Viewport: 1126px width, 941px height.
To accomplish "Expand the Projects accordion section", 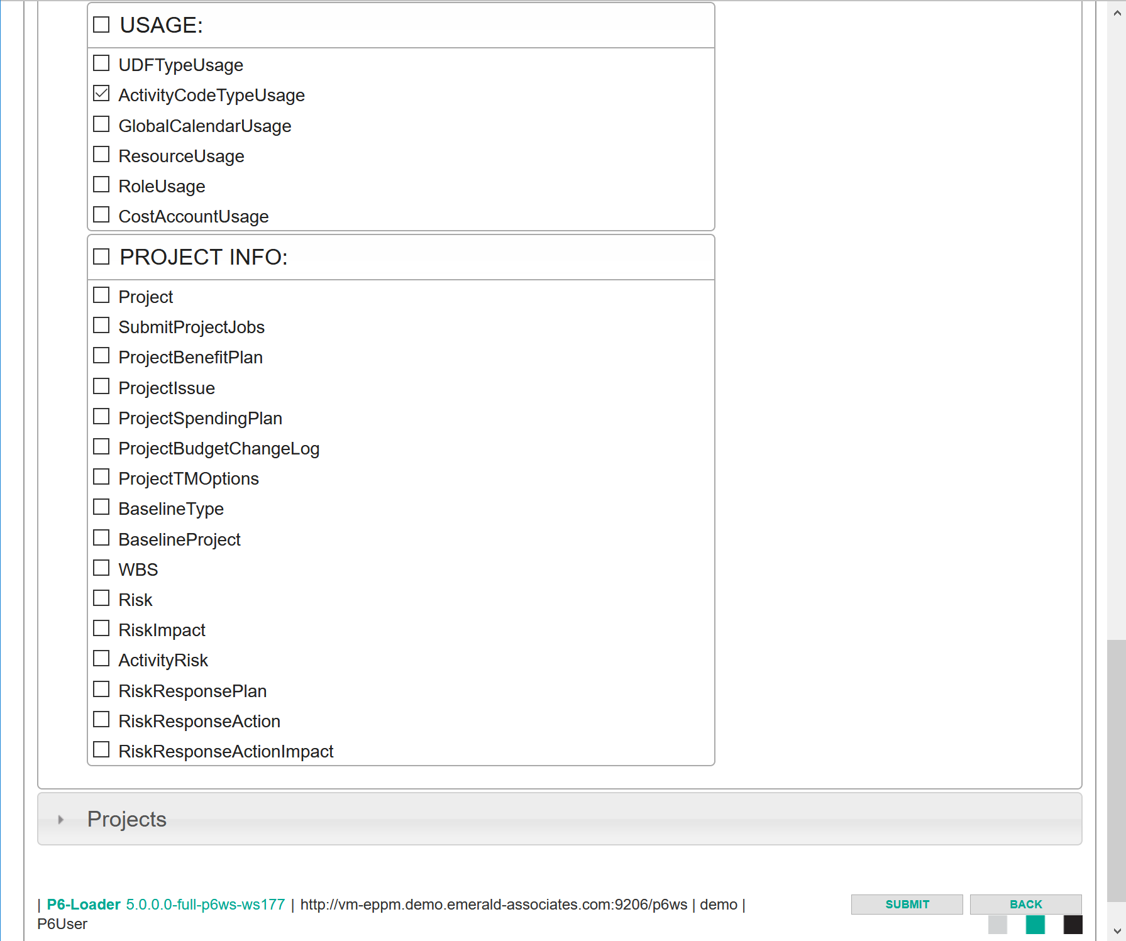I will point(127,819).
